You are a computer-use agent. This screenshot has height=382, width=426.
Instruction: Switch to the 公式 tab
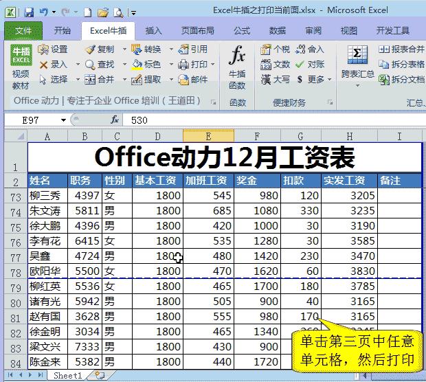click(242, 31)
